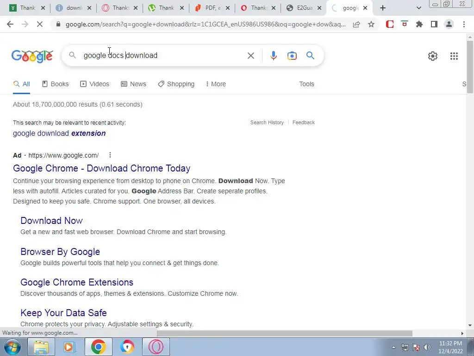Select the All results tab
The width and height of the screenshot is (474, 356).
(21, 84)
